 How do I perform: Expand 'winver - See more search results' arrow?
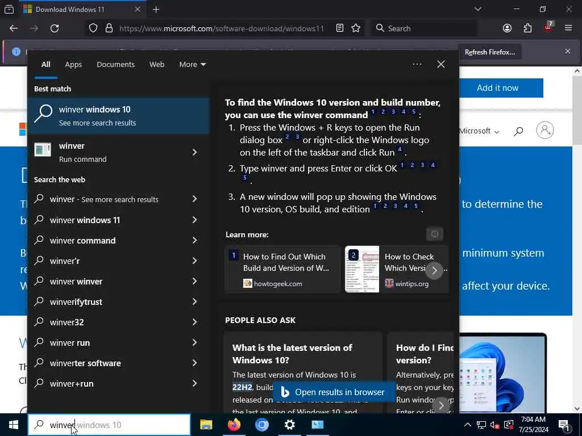click(194, 199)
